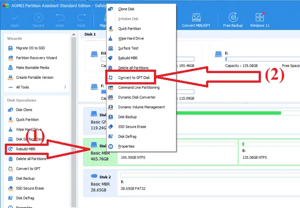The width and height of the screenshot is (300, 208).
Task: Select the E: 135.08GB NTFS partition bar
Action: coord(270,152)
